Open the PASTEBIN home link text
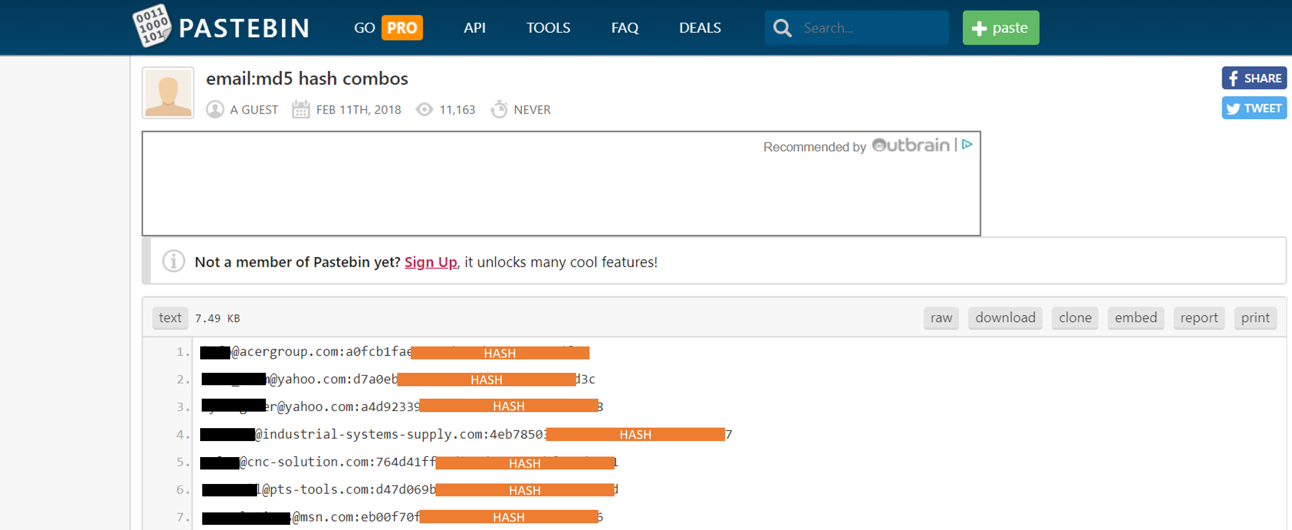 [244, 28]
